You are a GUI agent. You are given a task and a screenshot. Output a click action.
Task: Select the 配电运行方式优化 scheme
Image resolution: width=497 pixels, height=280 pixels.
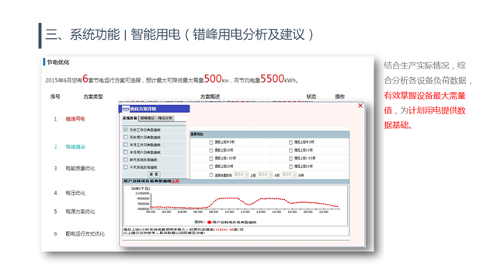pos(85,233)
